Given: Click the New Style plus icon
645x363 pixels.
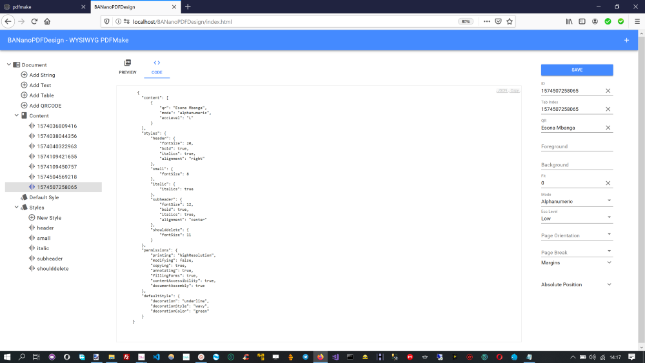Looking at the screenshot, I should point(32,217).
